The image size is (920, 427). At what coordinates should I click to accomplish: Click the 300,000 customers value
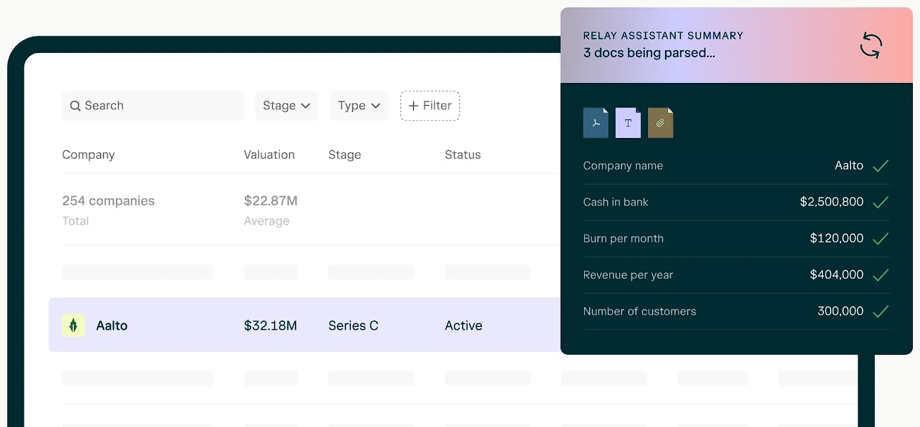pyautogui.click(x=841, y=312)
